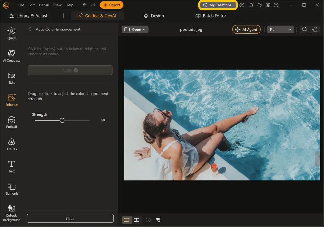Switch to Batch Editor tab

click(211, 16)
